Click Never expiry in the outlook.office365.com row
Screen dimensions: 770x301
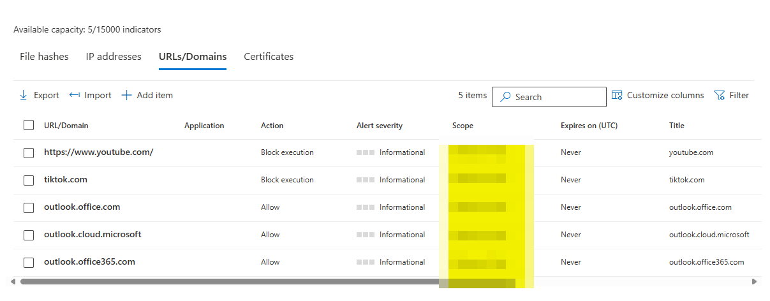[571, 262]
